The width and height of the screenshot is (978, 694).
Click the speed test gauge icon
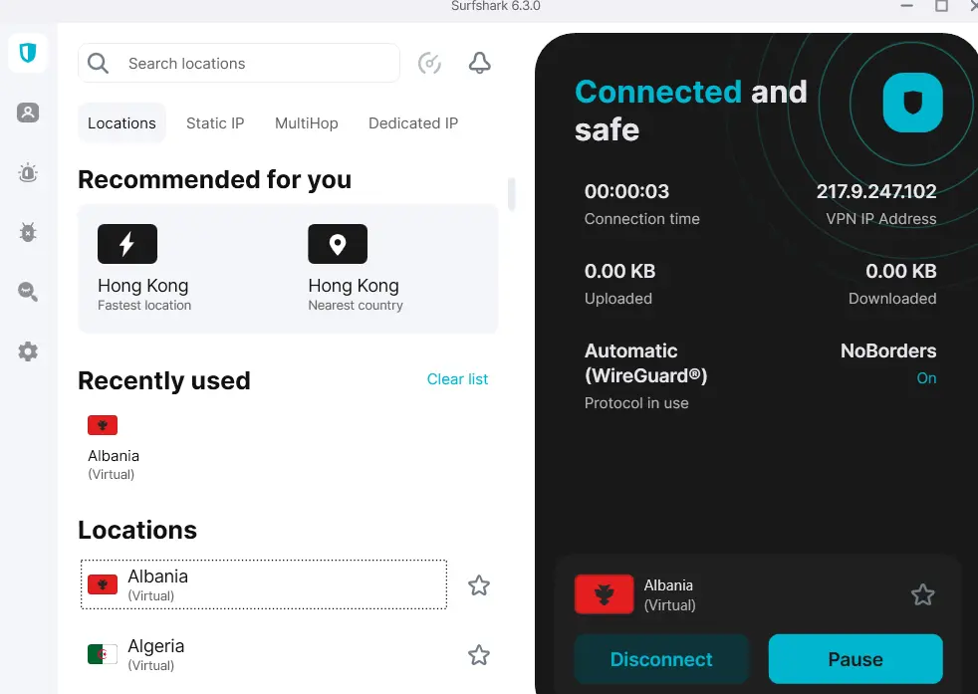pyautogui.click(x=430, y=63)
